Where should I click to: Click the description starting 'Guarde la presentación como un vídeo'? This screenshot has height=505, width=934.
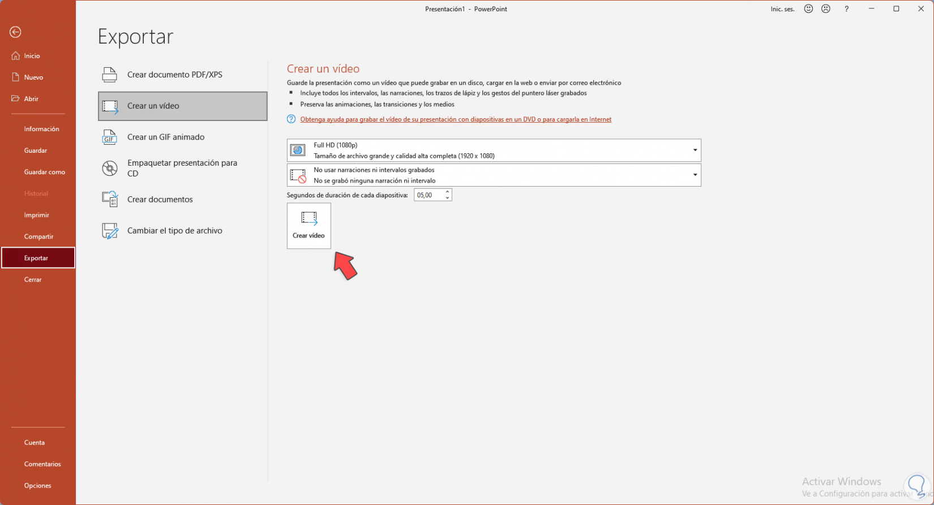tap(454, 83)
